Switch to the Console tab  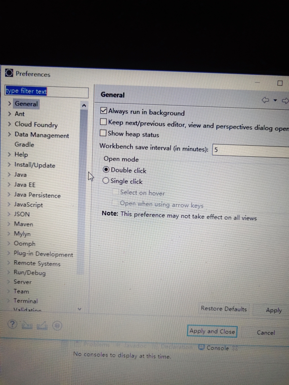point(218,348)
